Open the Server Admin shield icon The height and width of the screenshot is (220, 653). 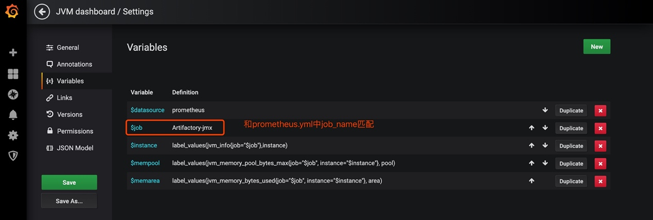pyautogui.click(x=13, y=155)
